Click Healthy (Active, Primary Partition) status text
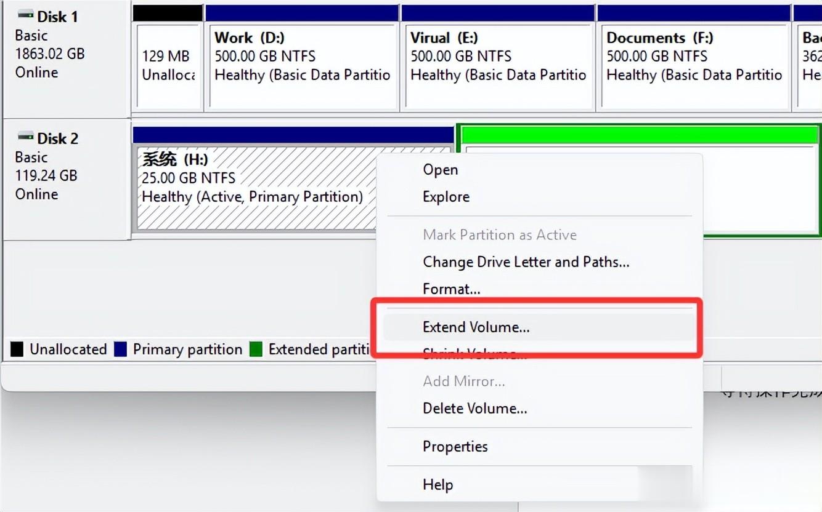The width and height of the screenshot is (822, 512). (x=252, y=197)
